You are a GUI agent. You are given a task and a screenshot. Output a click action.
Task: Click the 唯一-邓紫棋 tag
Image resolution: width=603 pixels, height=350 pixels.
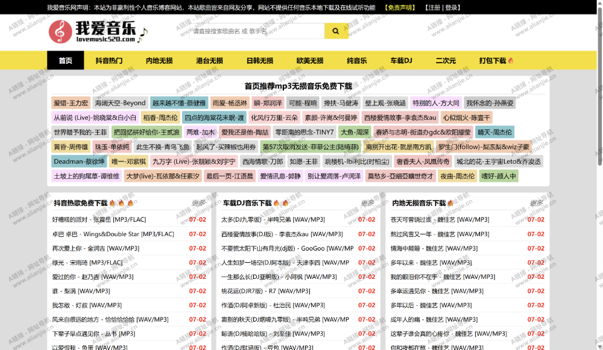(128, 161)
